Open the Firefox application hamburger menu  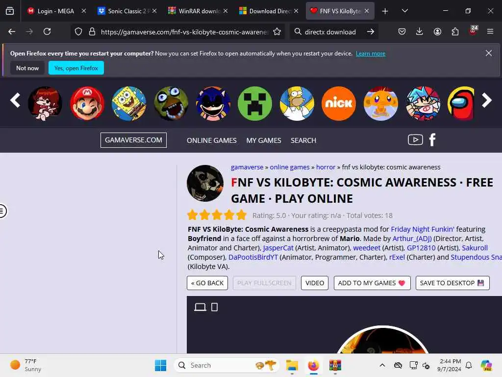490,32
